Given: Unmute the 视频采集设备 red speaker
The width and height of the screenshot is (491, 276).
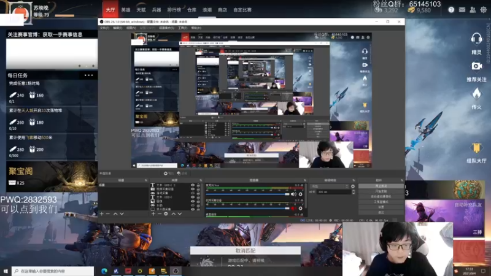Looking at the screenshot, I should 293,209.
